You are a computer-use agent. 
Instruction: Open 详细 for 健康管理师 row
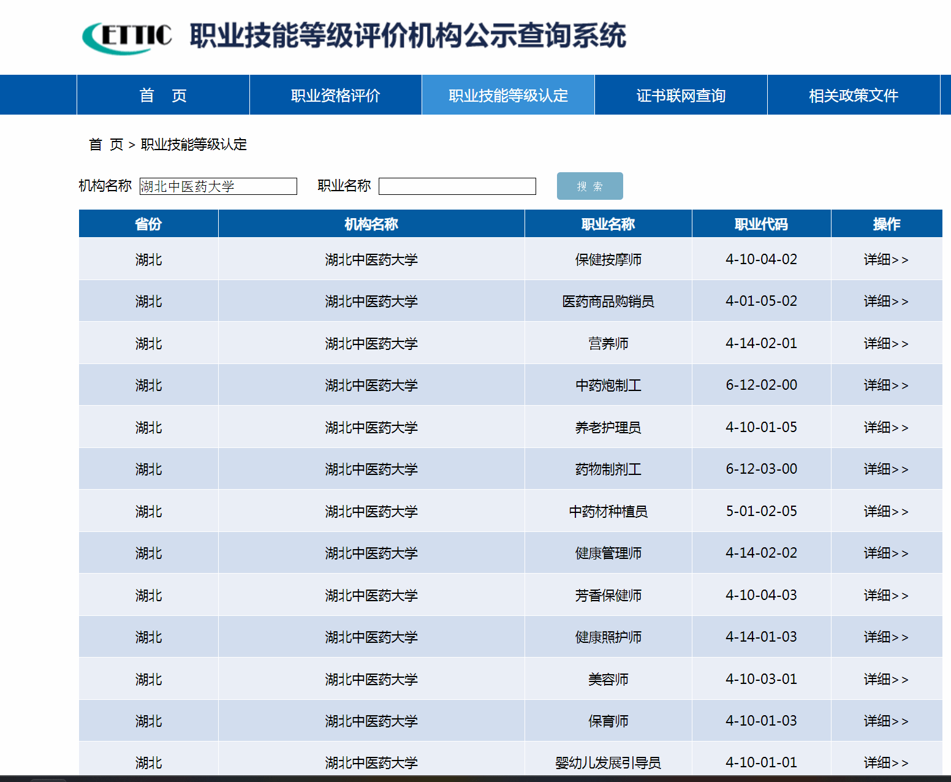(x=886, y=553)
